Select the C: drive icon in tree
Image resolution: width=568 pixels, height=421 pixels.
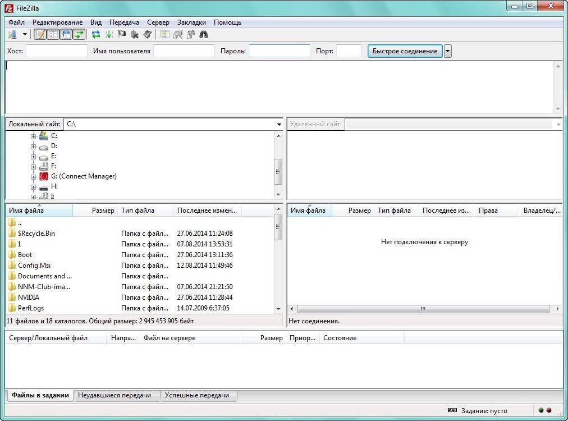coord(43,136)
